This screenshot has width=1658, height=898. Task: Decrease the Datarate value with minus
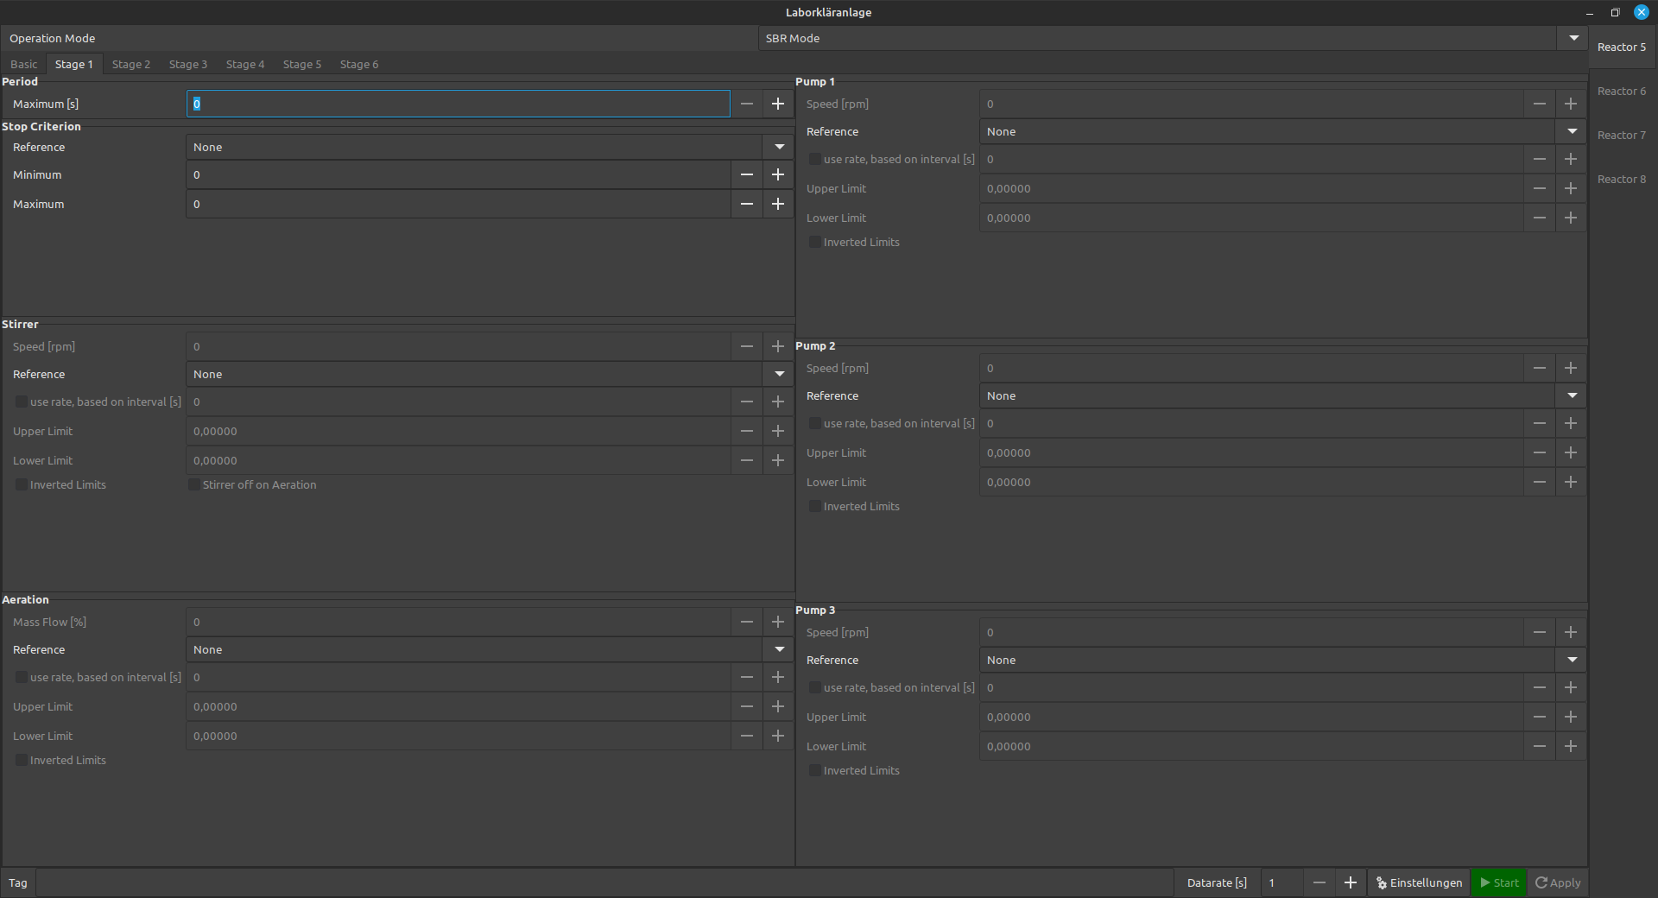coord(1319,882)
